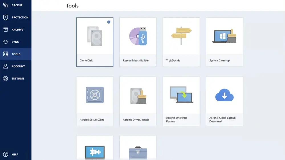Click the Rescue Media Builder USB icon
The image size is (285, 160).
138,36
